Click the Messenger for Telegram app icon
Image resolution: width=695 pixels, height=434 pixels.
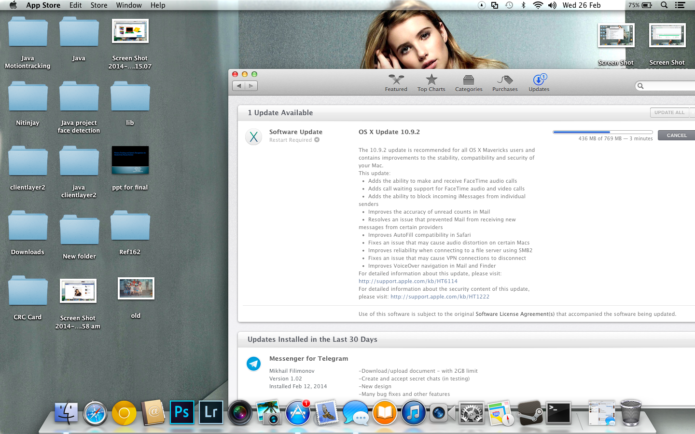254,364
